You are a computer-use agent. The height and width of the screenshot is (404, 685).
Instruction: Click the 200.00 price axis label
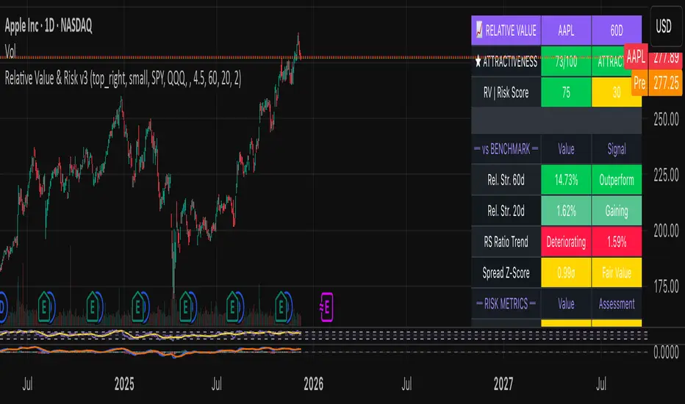coord(666,231)
